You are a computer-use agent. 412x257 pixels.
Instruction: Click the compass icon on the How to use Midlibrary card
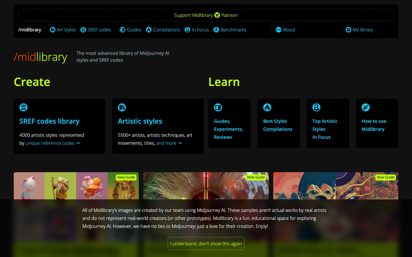(366, 107)
